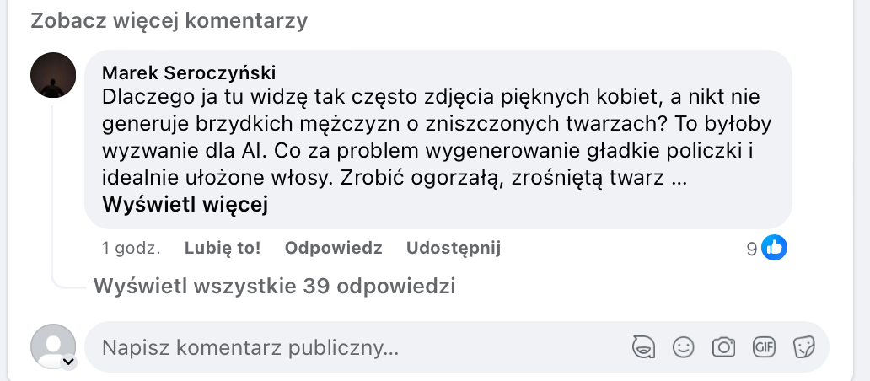The width and height of the screenshot is (870, 381).
Task: Click your own gray profile avatar
Action: click(x=51, y=346)
